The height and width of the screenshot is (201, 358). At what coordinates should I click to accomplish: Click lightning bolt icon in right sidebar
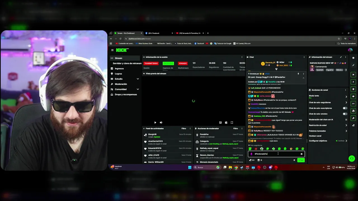coord(353,82)
